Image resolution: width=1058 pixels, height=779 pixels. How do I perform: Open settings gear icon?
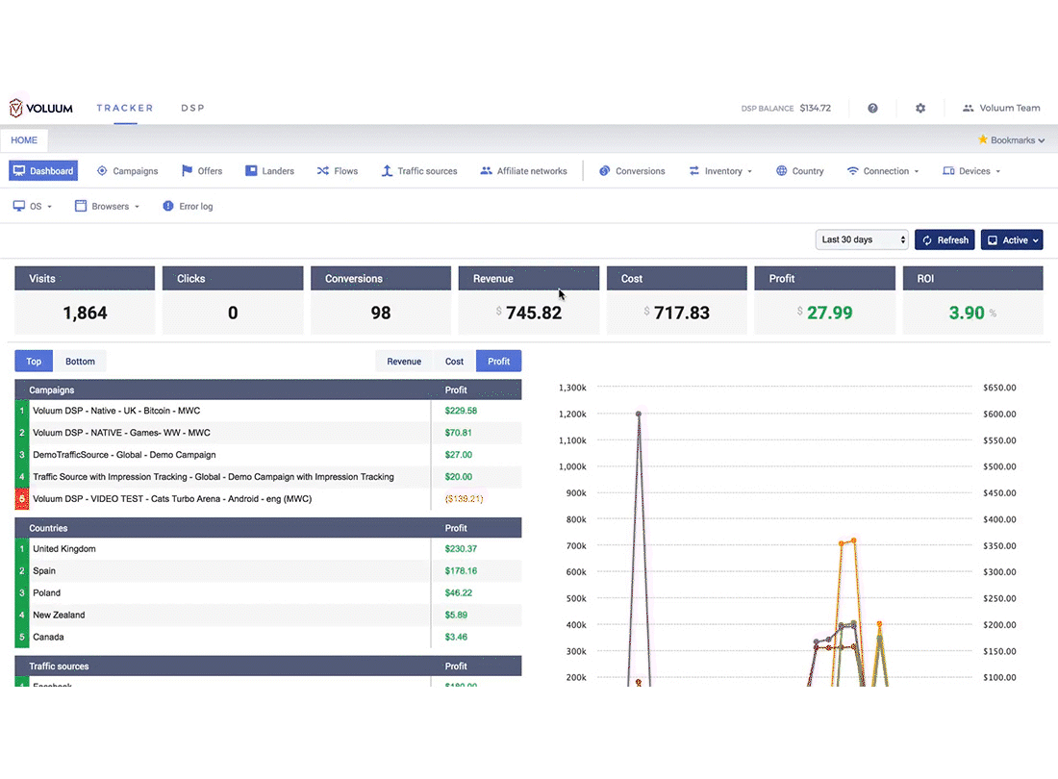(920, 108)
